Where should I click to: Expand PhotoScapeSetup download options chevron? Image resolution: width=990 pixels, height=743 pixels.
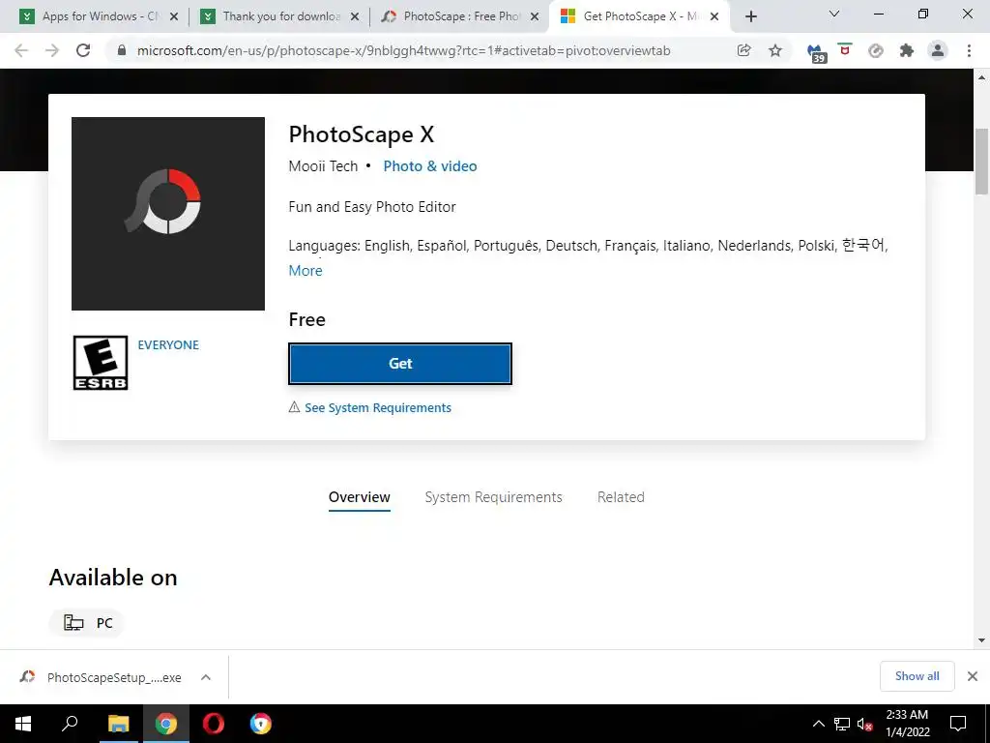tap(206, 677)
